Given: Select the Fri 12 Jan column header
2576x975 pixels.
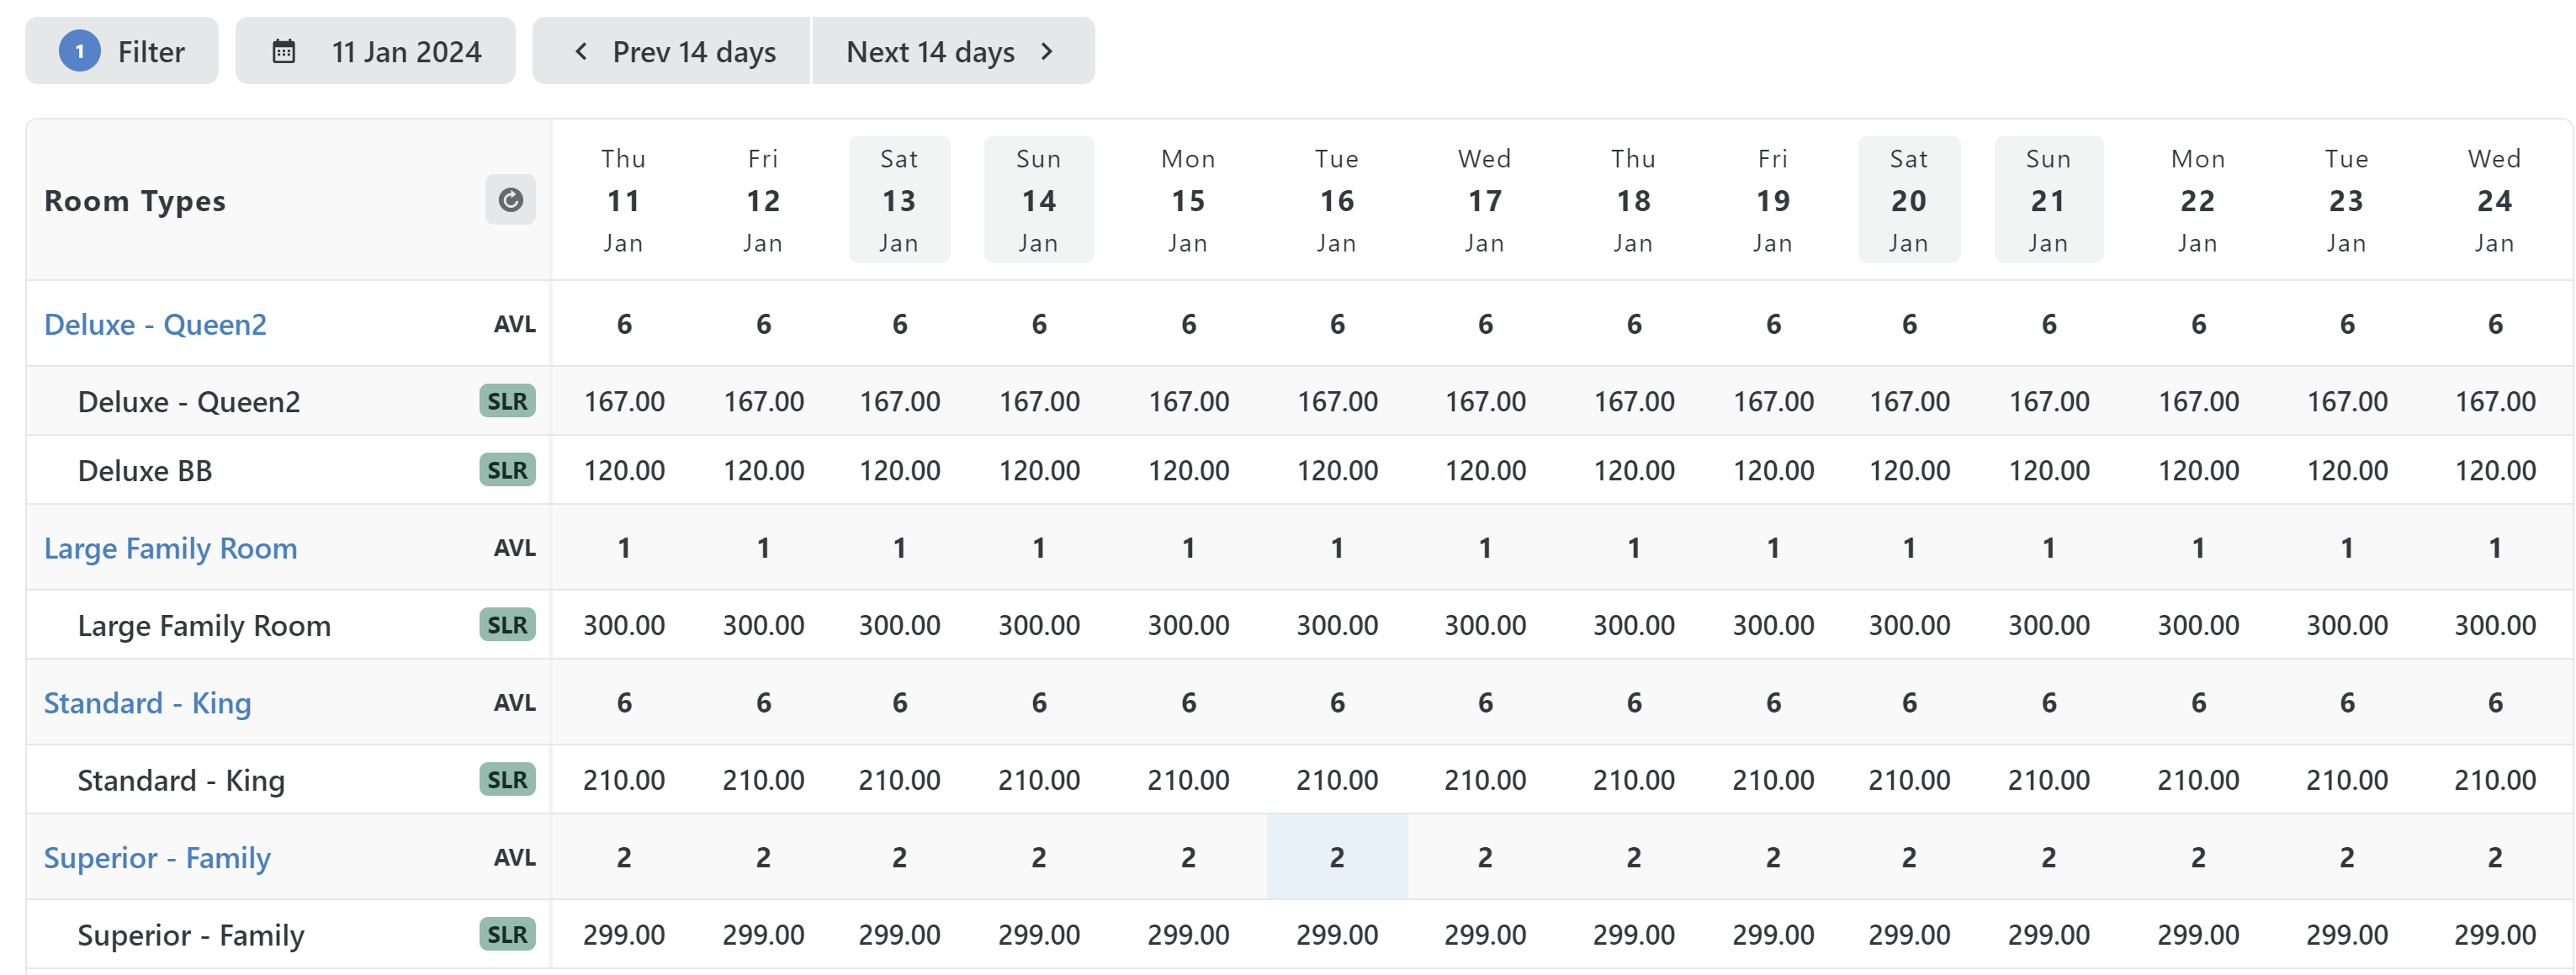Looking at the screenshot, I should click(x=763, y=200).
